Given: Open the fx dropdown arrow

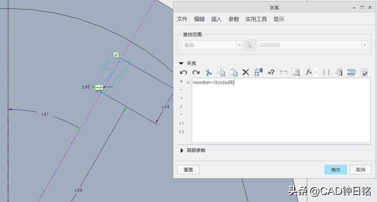Looking at the screenshot, I should (x=316, y=72).
